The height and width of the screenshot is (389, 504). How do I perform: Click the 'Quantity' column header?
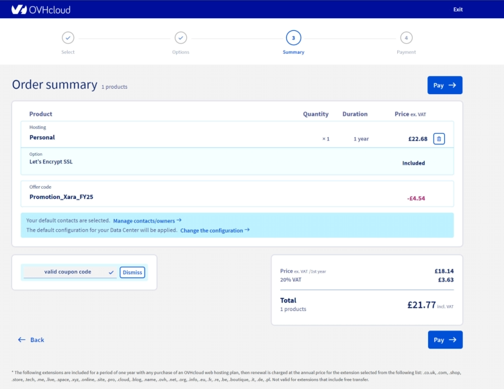coord(316,114)
